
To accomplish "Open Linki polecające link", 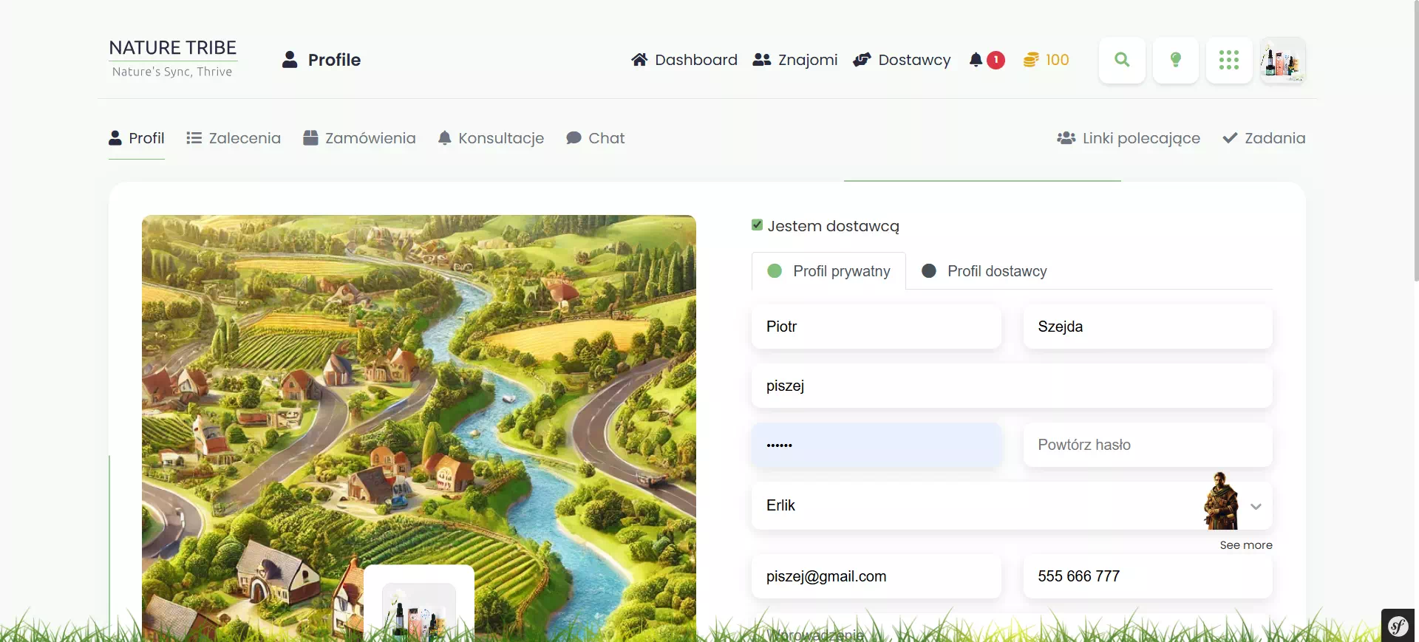I will point(1129,138).
